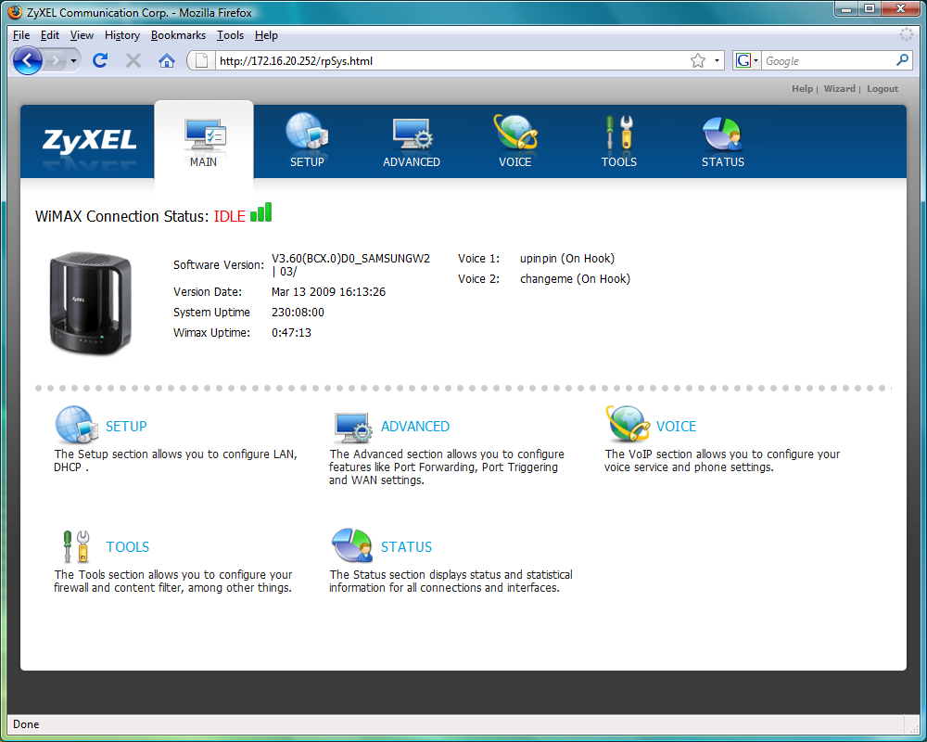Follow the ADVANCED heading link
Screen dimensions: 927x742
click(x=415, y=426)
